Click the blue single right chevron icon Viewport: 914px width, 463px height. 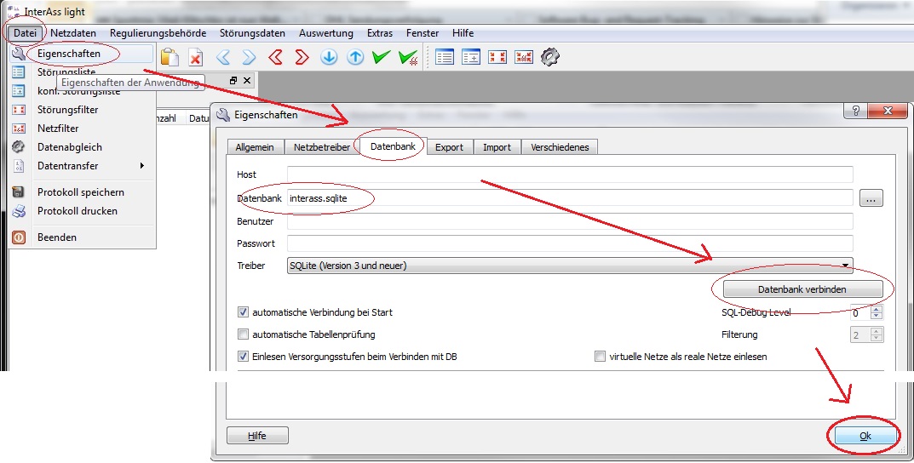pyautogui.click(x=249, y=57)
